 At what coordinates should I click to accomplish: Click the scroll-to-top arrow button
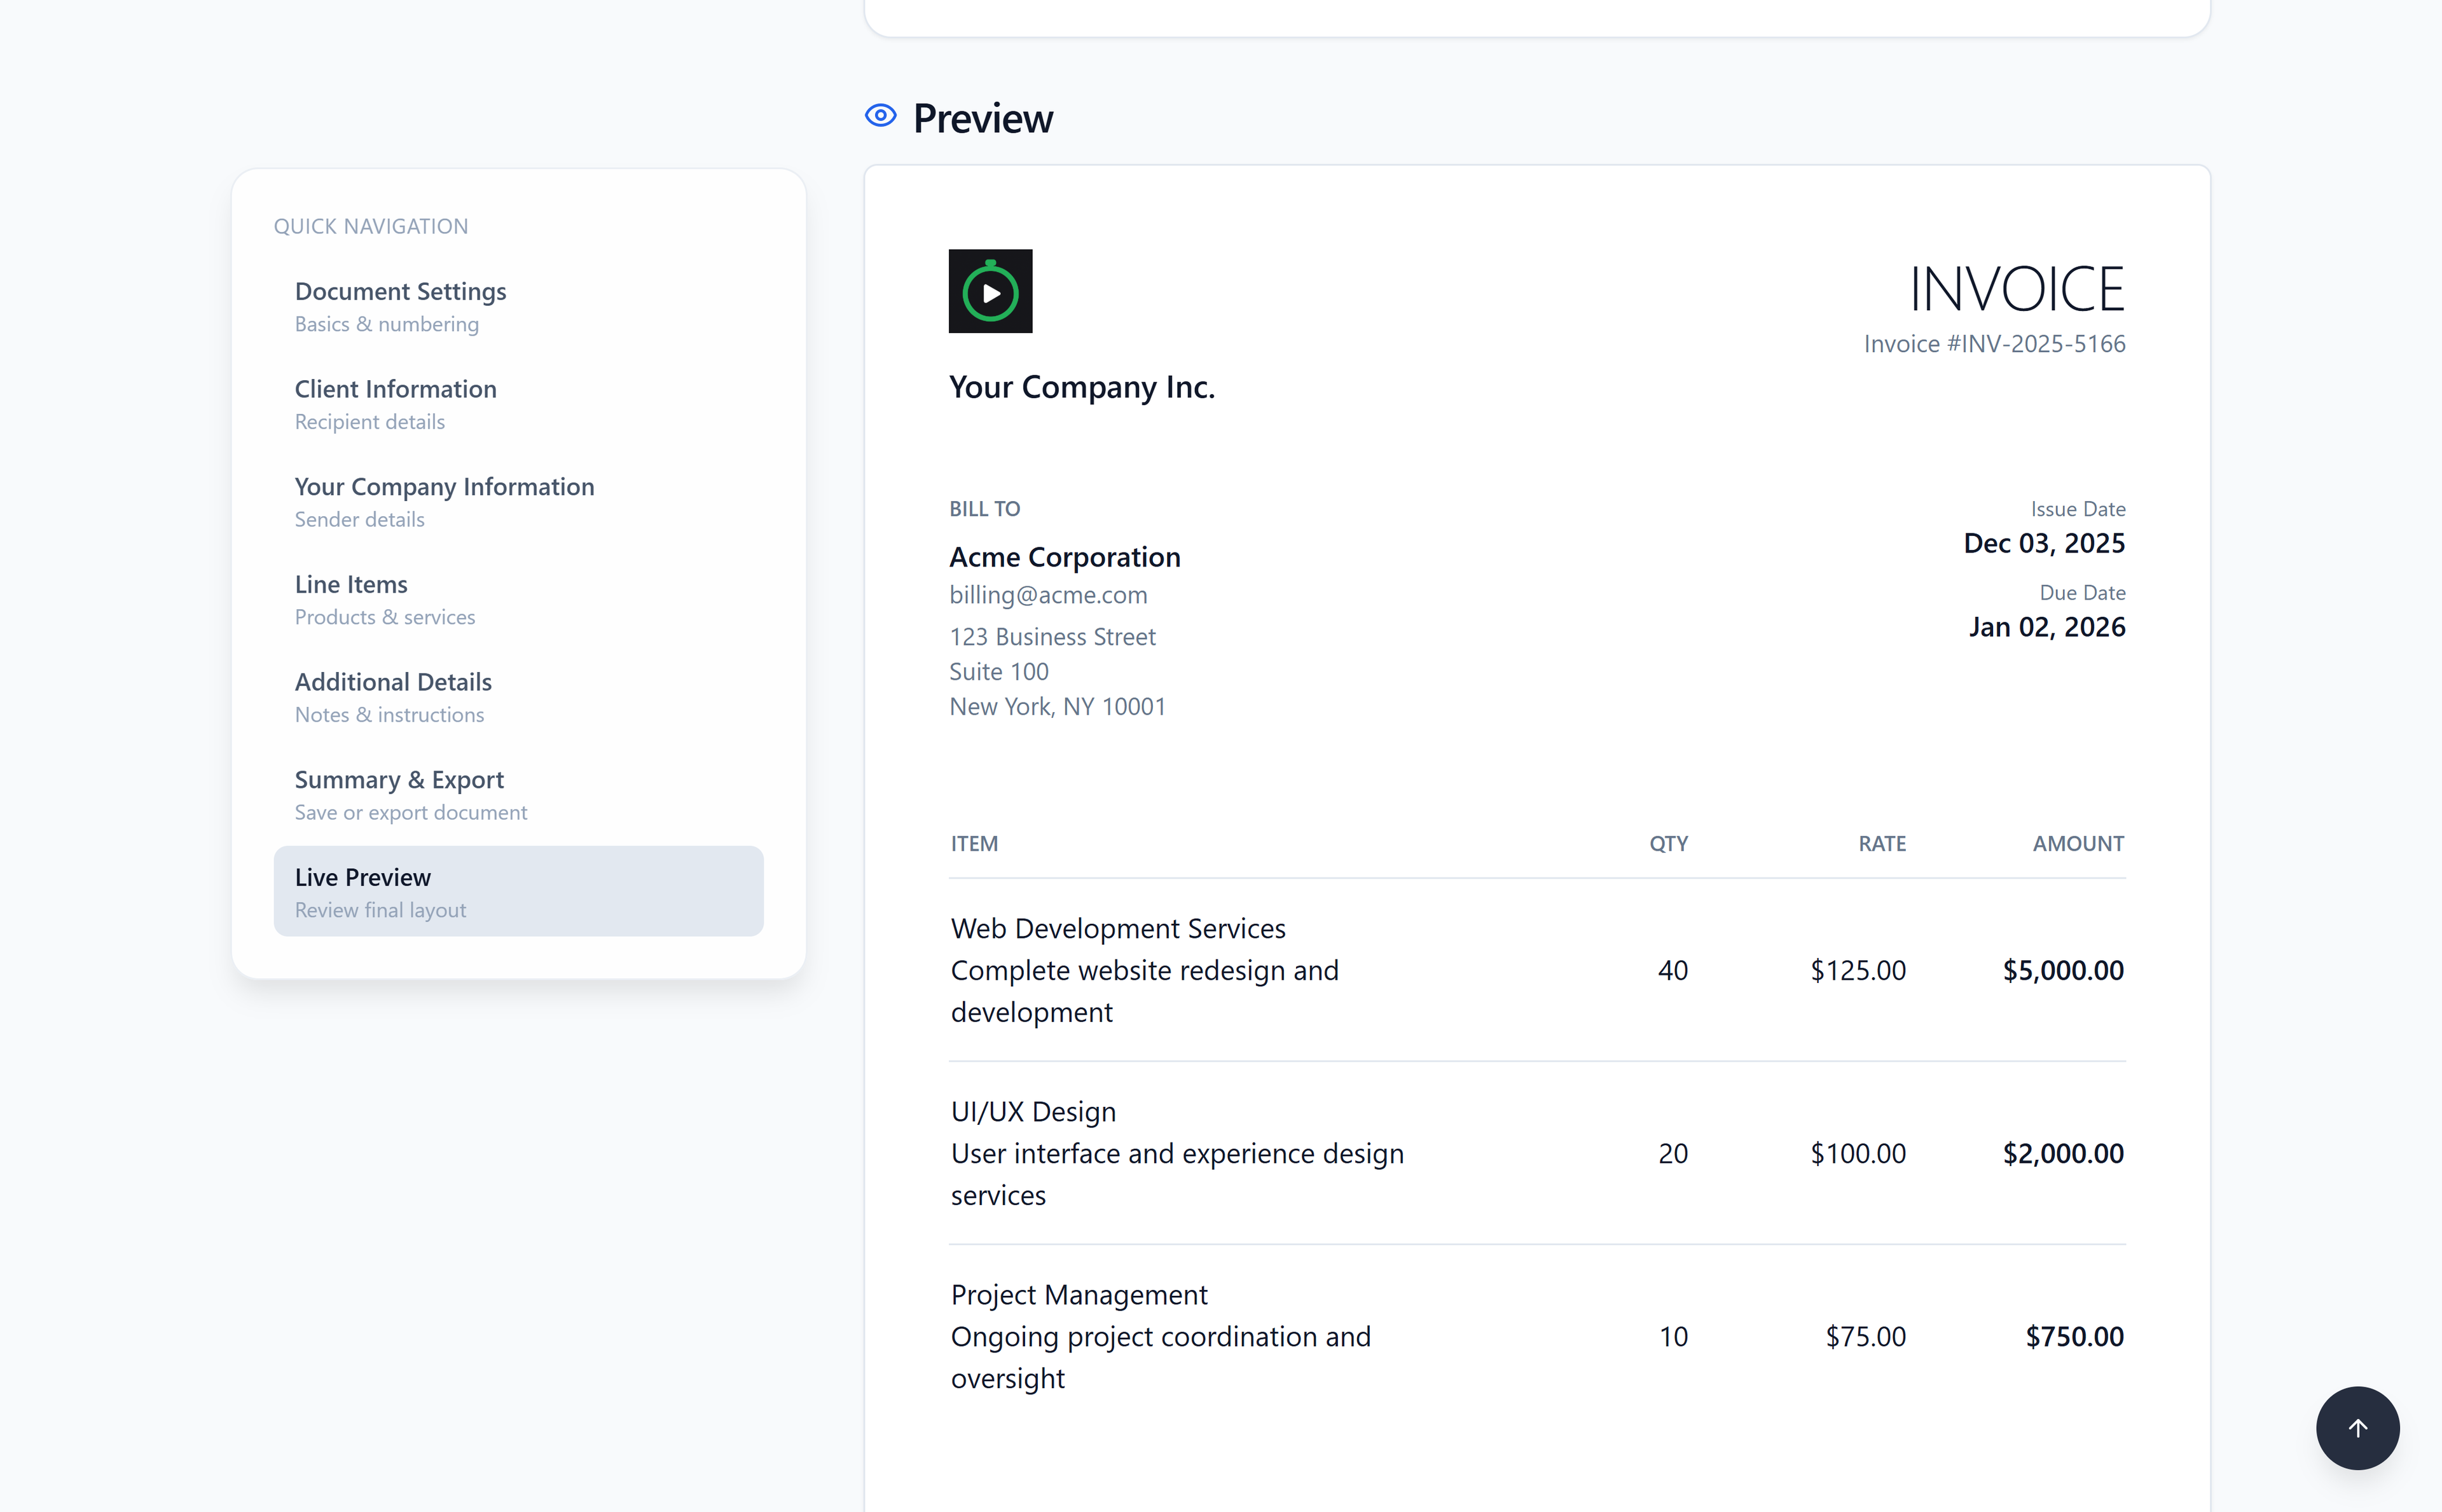click(2358, 1428)
